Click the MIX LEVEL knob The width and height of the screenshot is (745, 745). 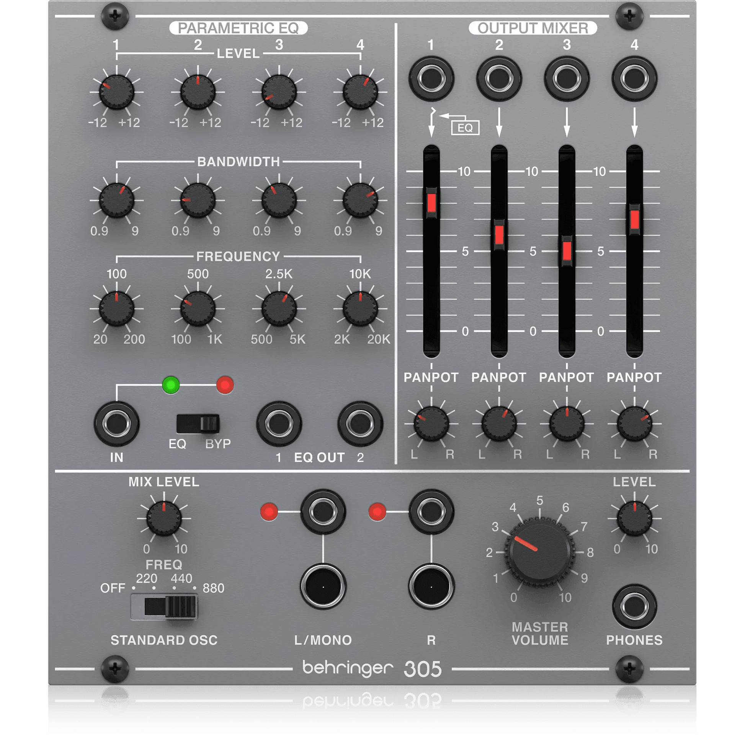point(164,519)
